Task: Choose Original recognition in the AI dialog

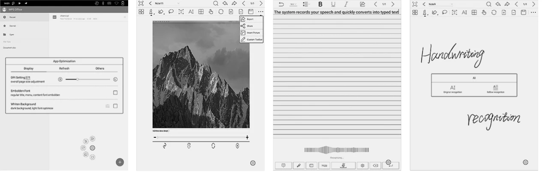Action: pyautogui.click(x=453, y=89)
